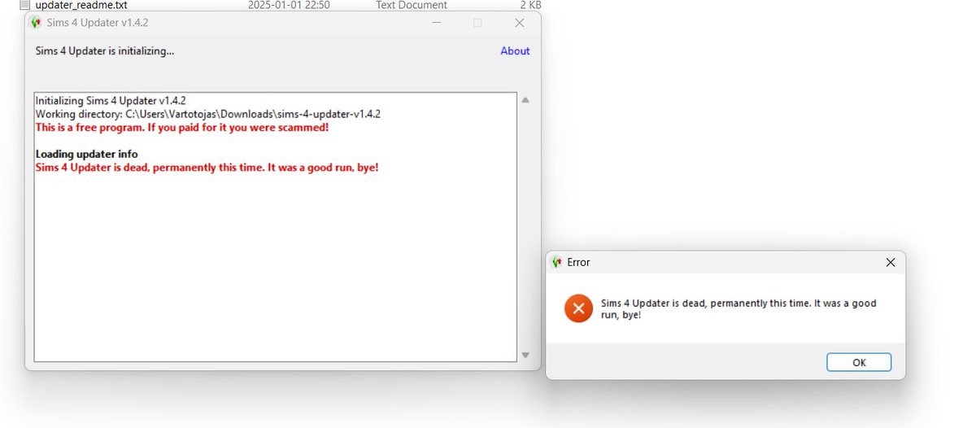This screenshot has width=976, height=428.
Task: Click the Error dialog title bar icon
Action: pyautogui.click(x=557, y=262)
